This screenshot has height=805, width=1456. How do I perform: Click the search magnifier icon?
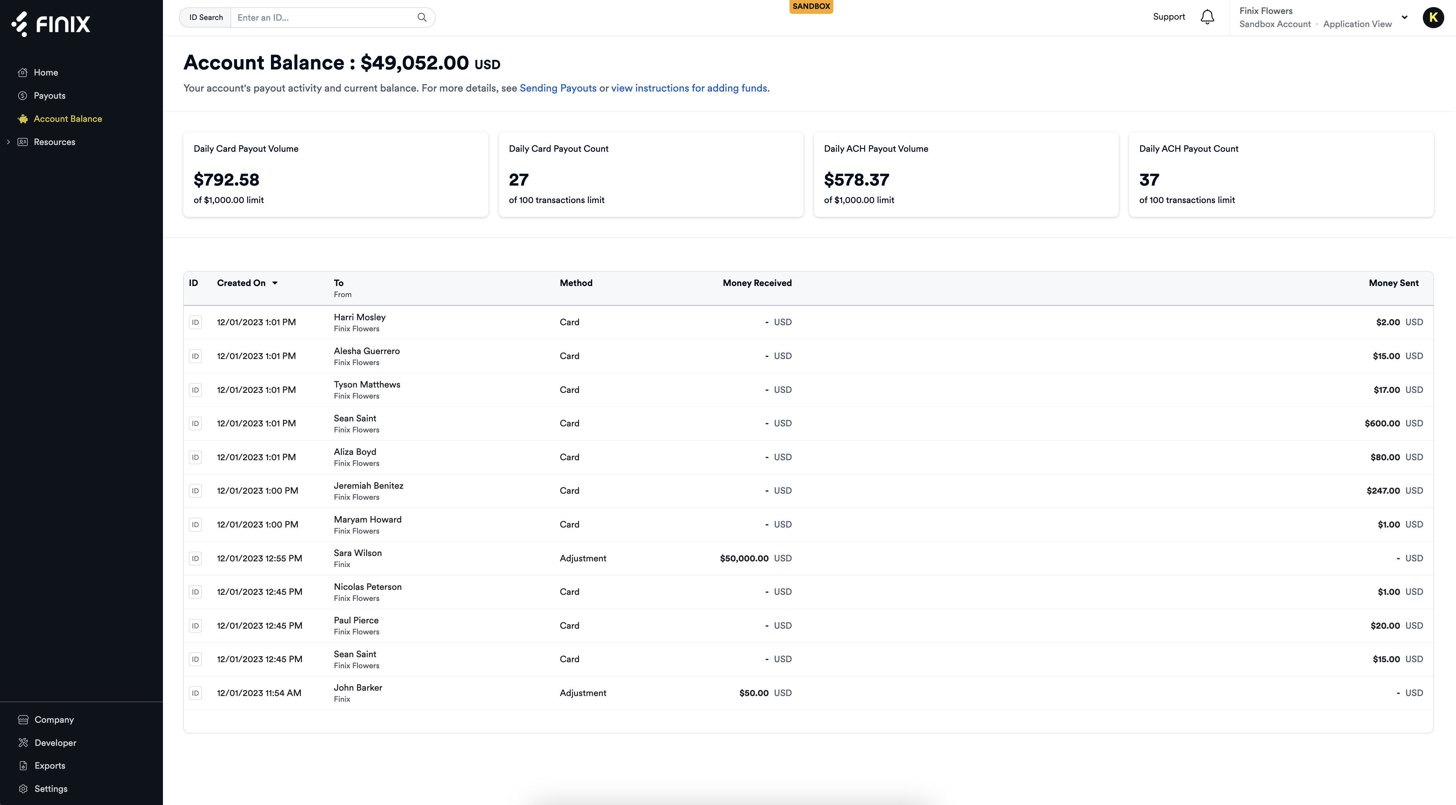tap(422, 17)
